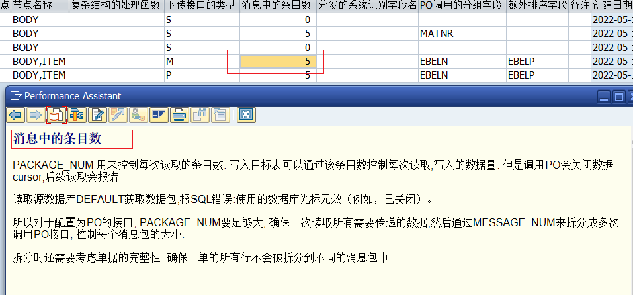The height and width of the screenshot is (295, 633).
Task: Click creation date cell in MATNR row
Action: tap(612, 34)
